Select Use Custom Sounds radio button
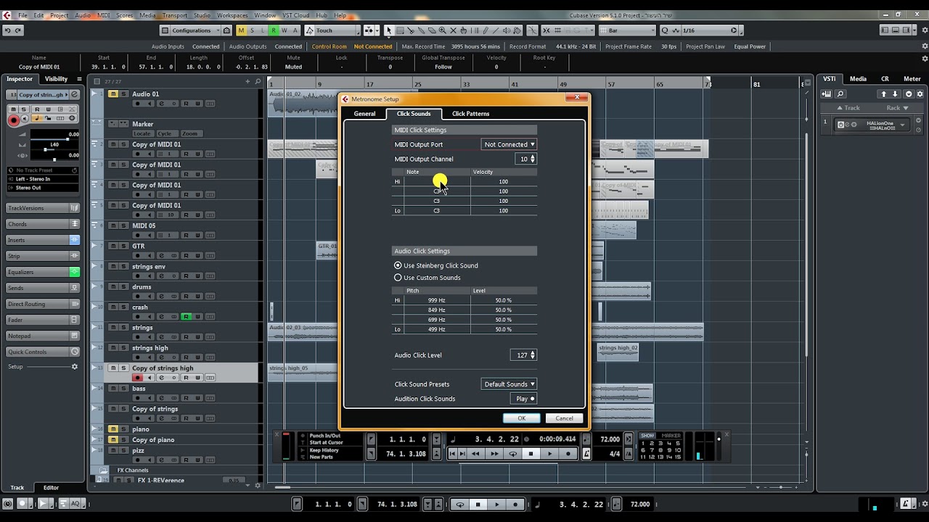This screenshot has width=929, height=522. (398, 278)
